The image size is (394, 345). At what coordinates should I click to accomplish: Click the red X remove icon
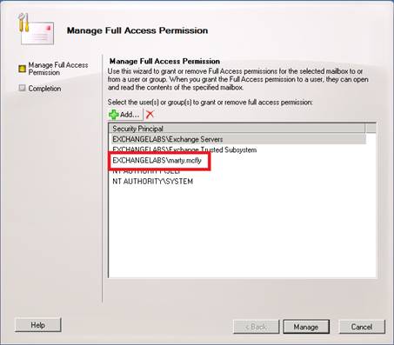point(150,115)
